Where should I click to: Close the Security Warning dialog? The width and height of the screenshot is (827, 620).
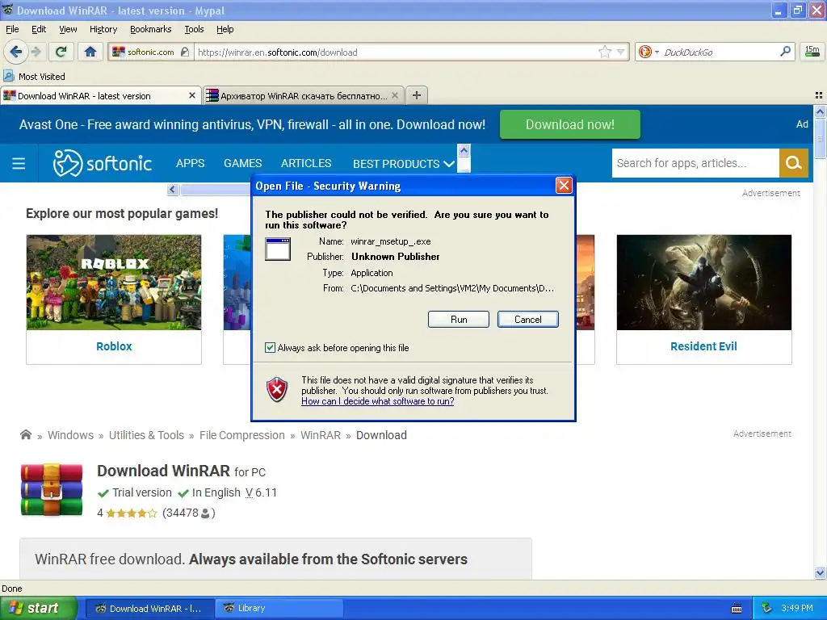[x=564, y=186]
